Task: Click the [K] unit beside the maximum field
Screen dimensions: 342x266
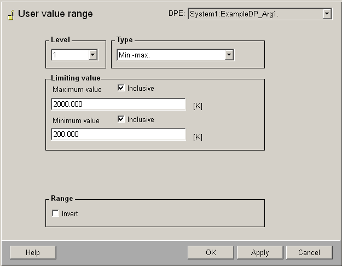Action: click(x=198, y=106)
